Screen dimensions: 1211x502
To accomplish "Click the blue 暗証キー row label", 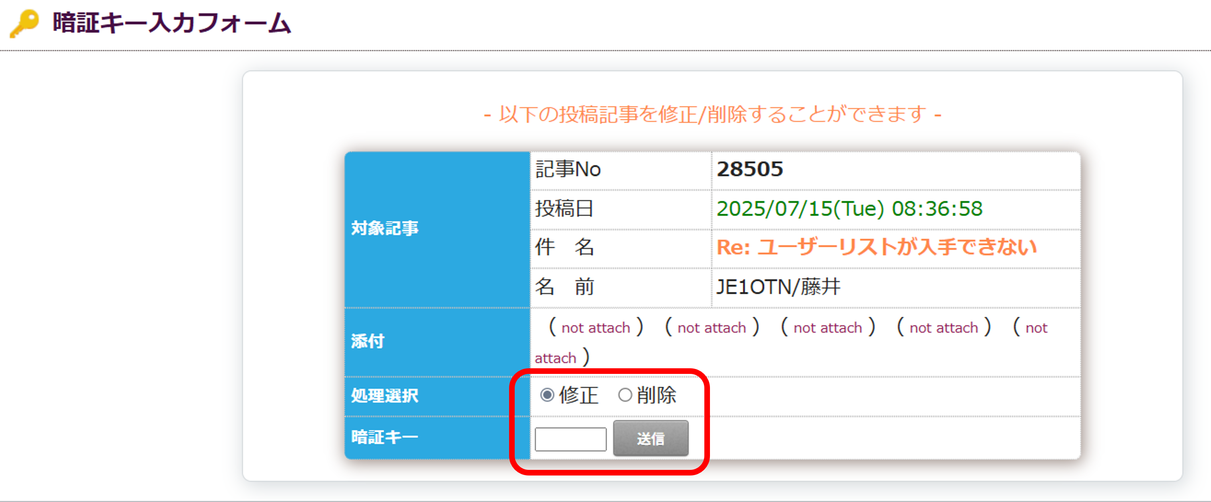I will click(x=385, y=437).
